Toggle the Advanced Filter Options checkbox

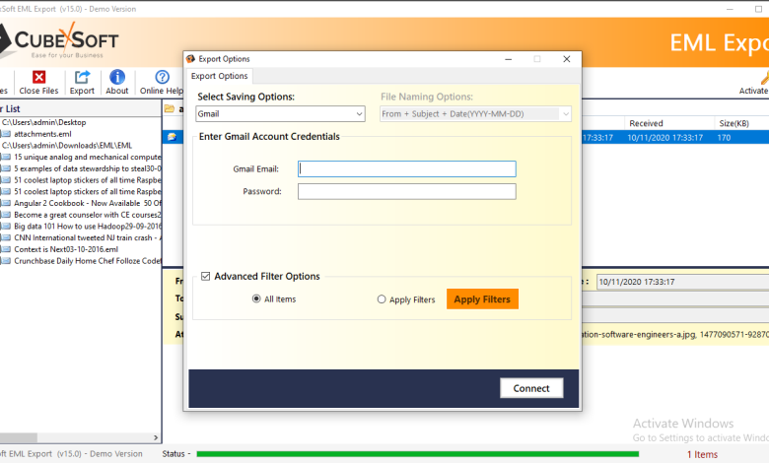[205, 277]
